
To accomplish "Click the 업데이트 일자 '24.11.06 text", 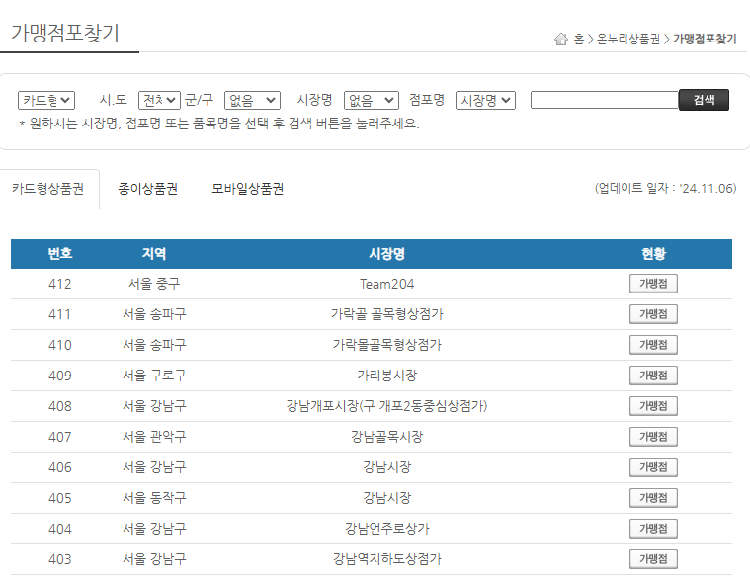I will [x=665, y=188].
